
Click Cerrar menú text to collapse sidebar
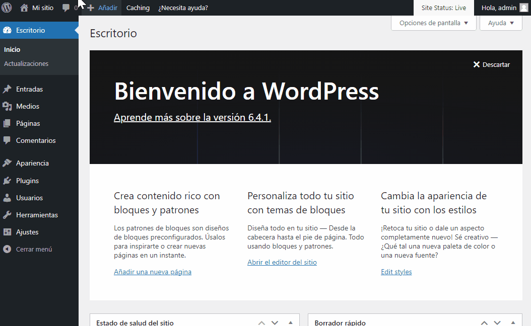point(34,249)
